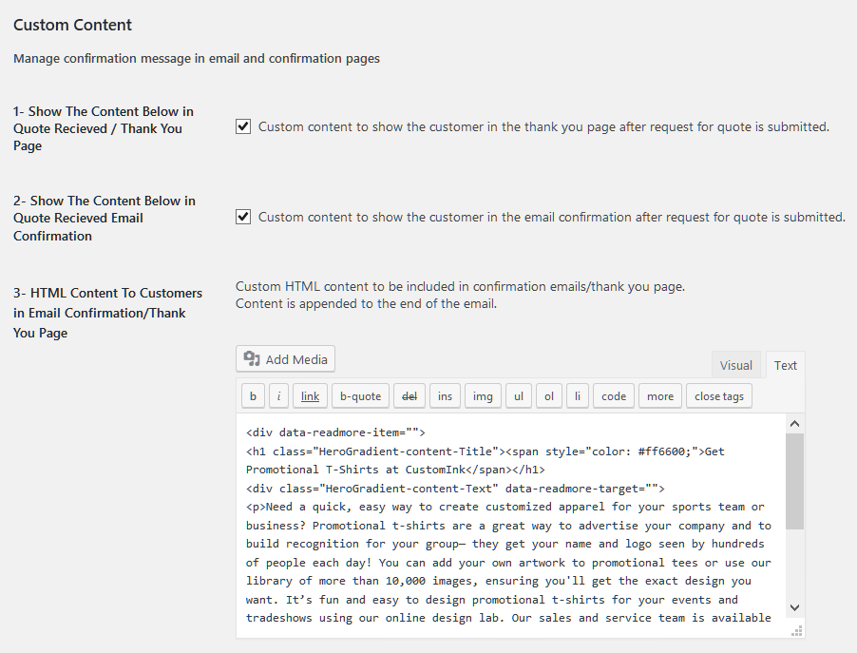
Task: Click the code tag button
Action: (614, 396)
